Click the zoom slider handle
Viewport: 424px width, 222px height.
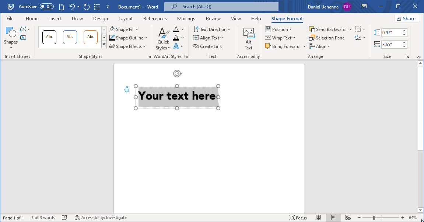(374, 218)
